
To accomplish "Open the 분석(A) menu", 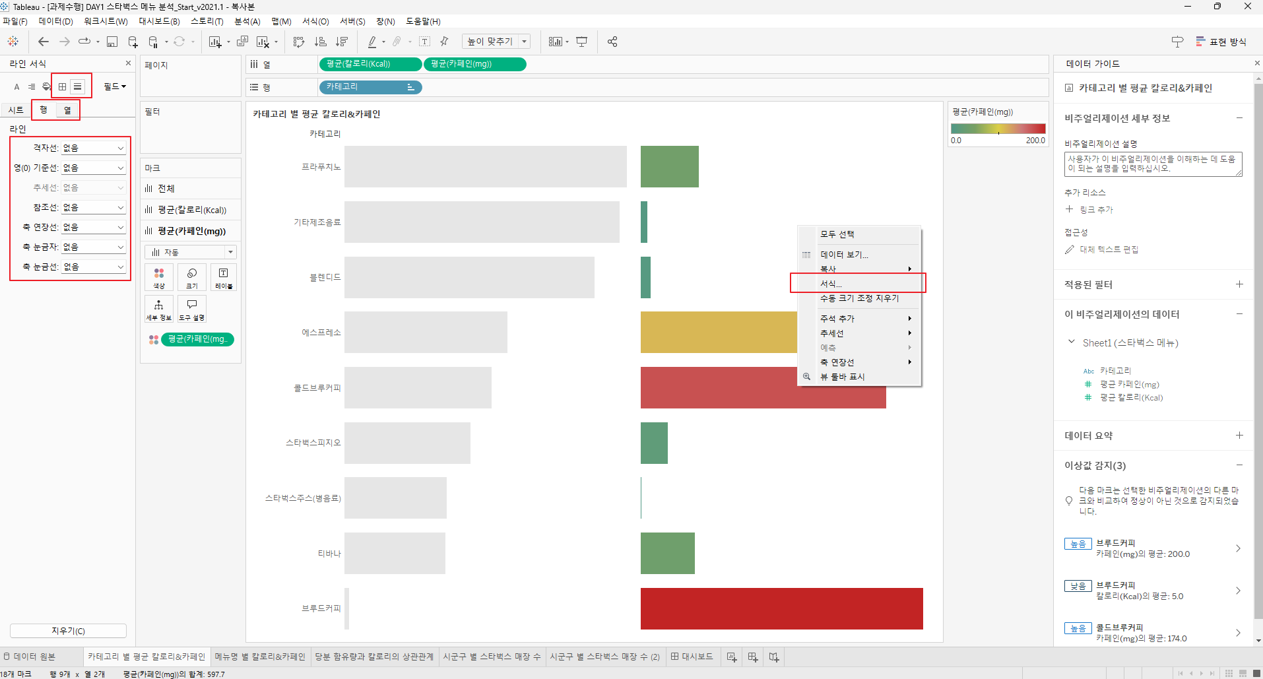I will coord(247,22).
